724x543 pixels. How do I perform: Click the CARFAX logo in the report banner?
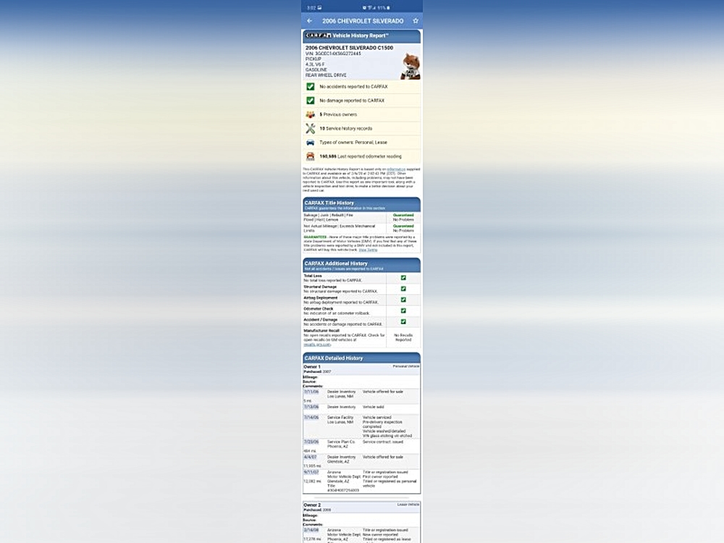pos(318,35)
